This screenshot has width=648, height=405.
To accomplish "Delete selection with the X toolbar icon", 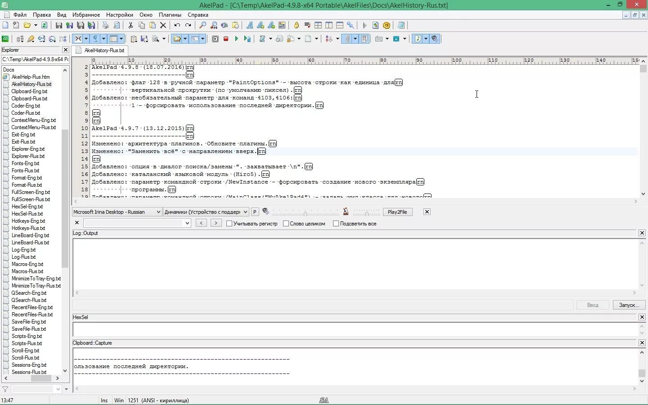I will [x=163, y=25].
